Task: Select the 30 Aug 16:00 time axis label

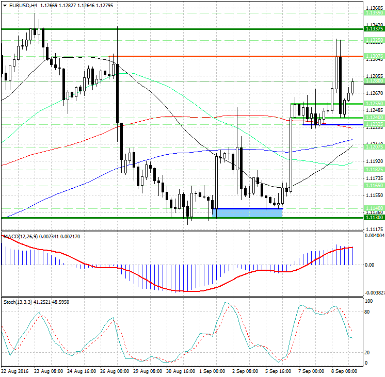Action: (181, 371)
